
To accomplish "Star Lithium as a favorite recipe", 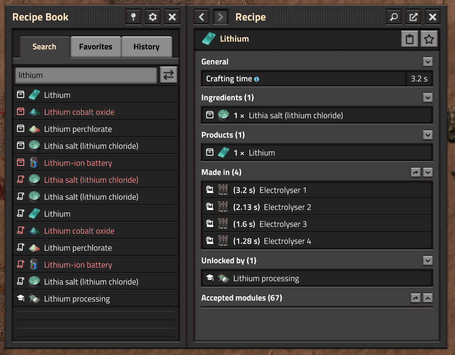I will [429, 39].
